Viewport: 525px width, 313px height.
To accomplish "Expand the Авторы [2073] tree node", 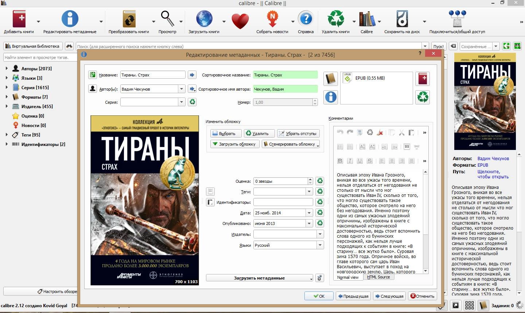I will pyautogui.click(x=7, y=68).
